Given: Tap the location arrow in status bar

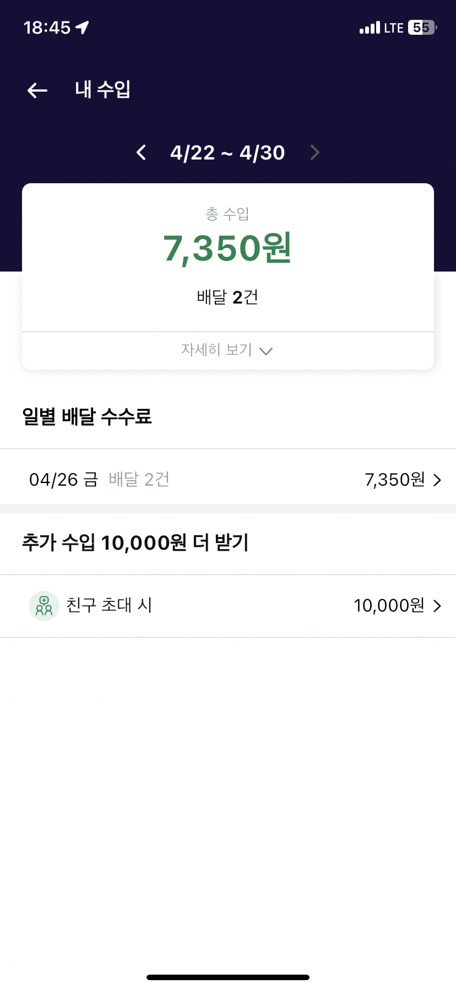Looking at the screenshot, I should point(83,27).
